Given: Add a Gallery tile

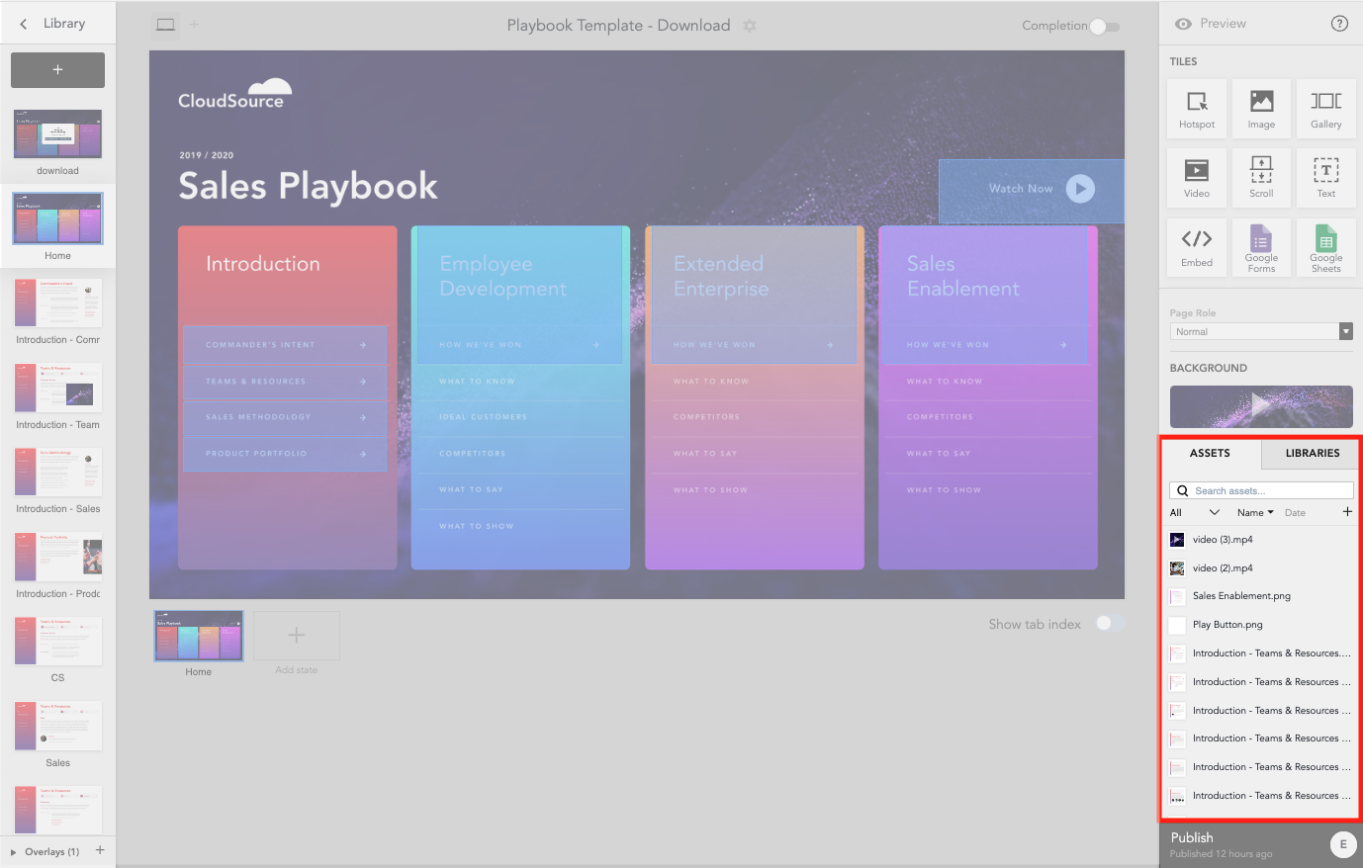Looking at the screenshot, I should (x=1325, y=108).
